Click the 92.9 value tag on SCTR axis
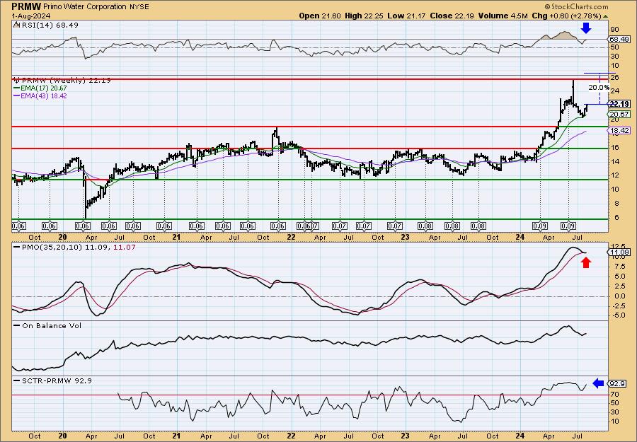Viewport: 637px width, 442px height. 618,383
